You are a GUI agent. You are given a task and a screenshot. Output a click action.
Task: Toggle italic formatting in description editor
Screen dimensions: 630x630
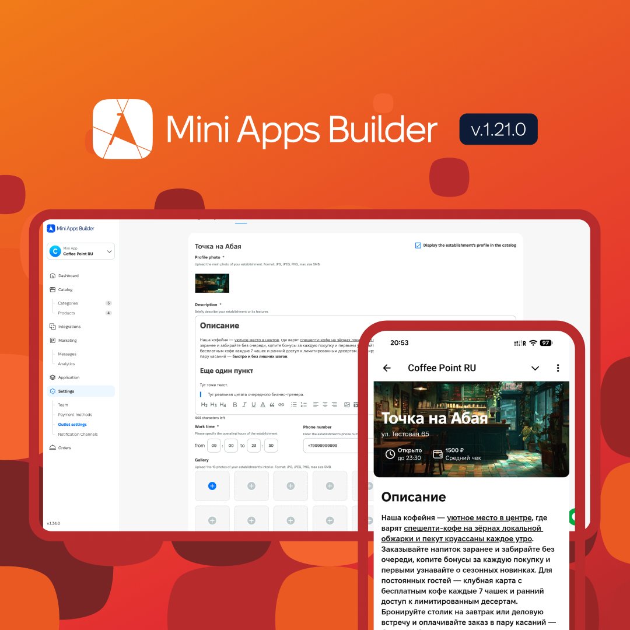(244, 405)
